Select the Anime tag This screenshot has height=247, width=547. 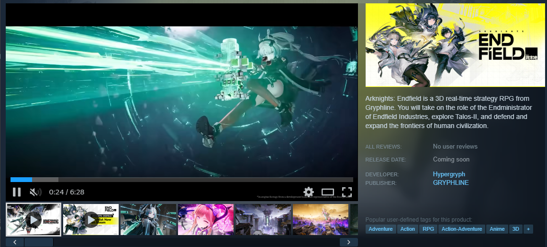click(497, 229)
